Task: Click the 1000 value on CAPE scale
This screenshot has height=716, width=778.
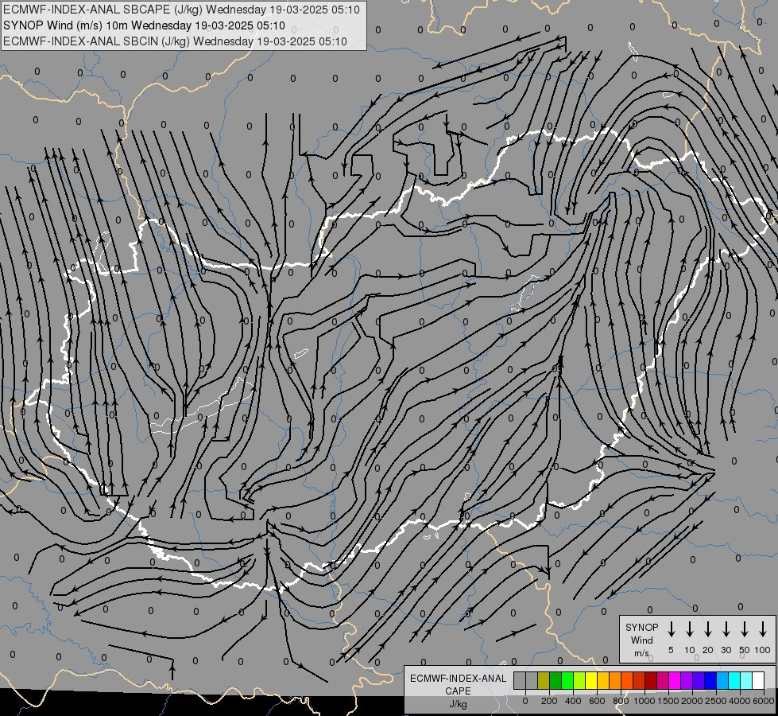Action: pyautogui.click(x=644, y=701)
